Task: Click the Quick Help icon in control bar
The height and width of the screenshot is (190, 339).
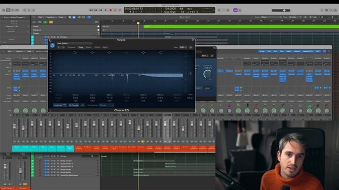Action: click(x=13, y=10)
